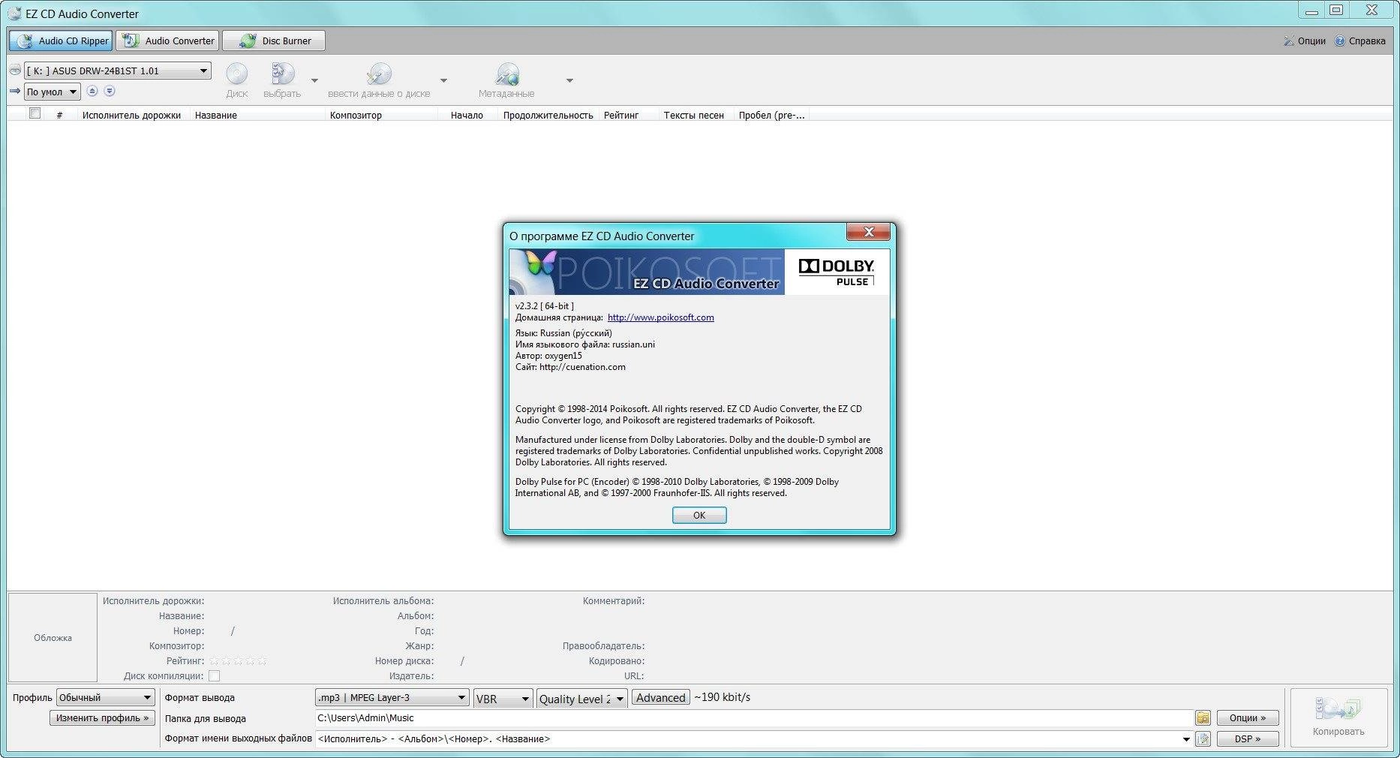Open the Quality Level dropdown

[581, 699]
